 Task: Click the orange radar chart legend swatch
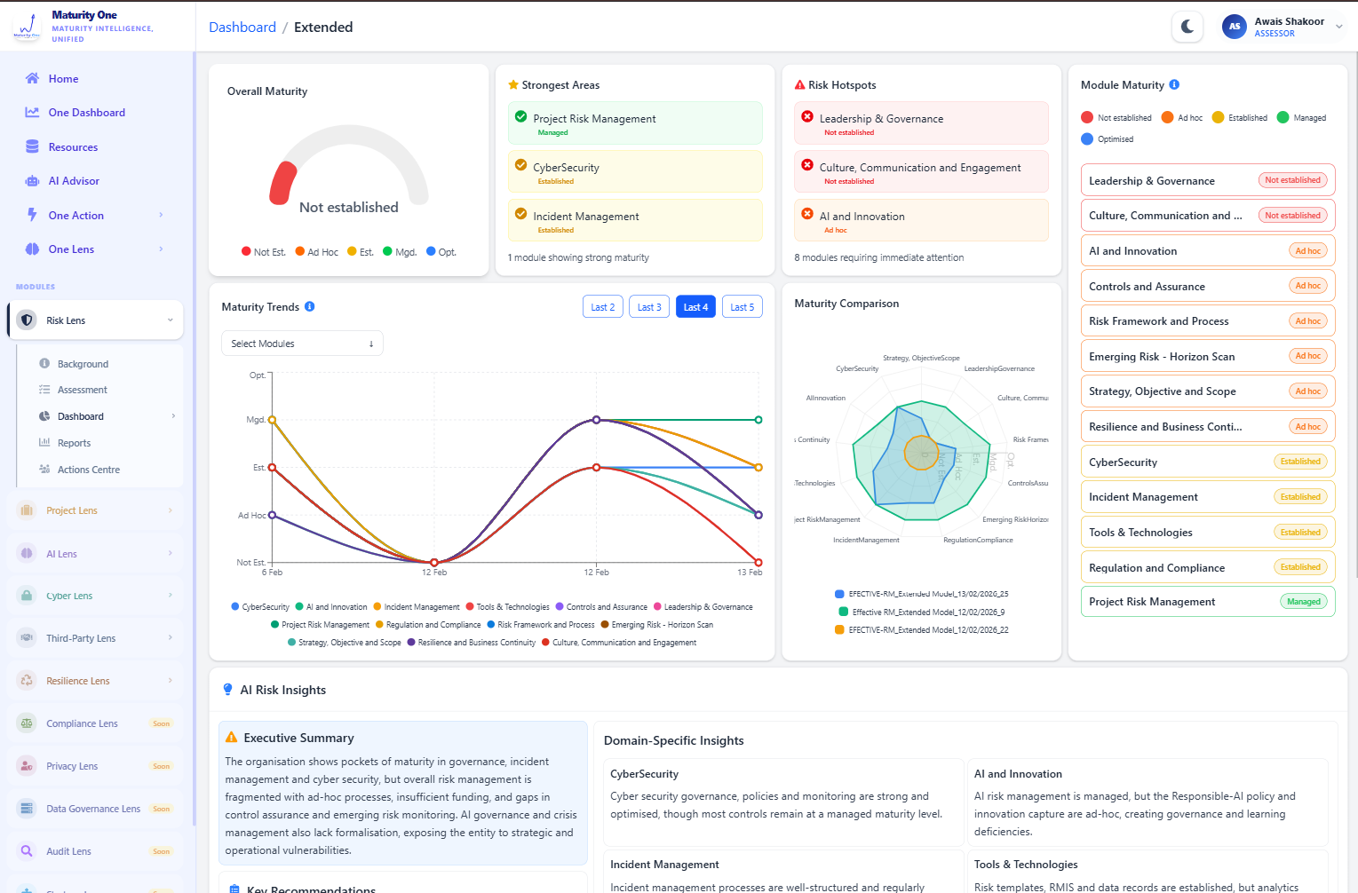tap(839, 630)
